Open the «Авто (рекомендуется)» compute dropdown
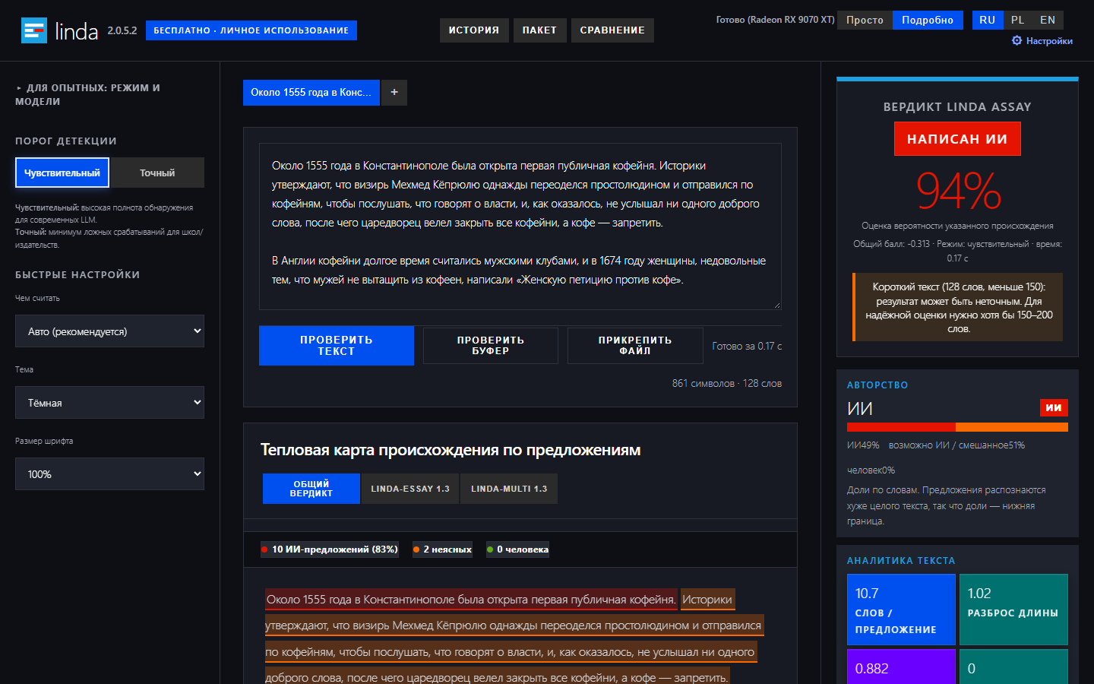Viewport: 1094px width, 684px height. (x=109, y=331)
